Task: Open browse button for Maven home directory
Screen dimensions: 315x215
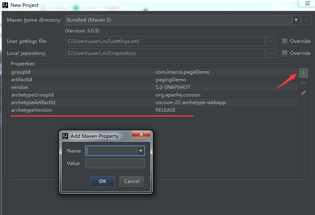Action: 307,20
